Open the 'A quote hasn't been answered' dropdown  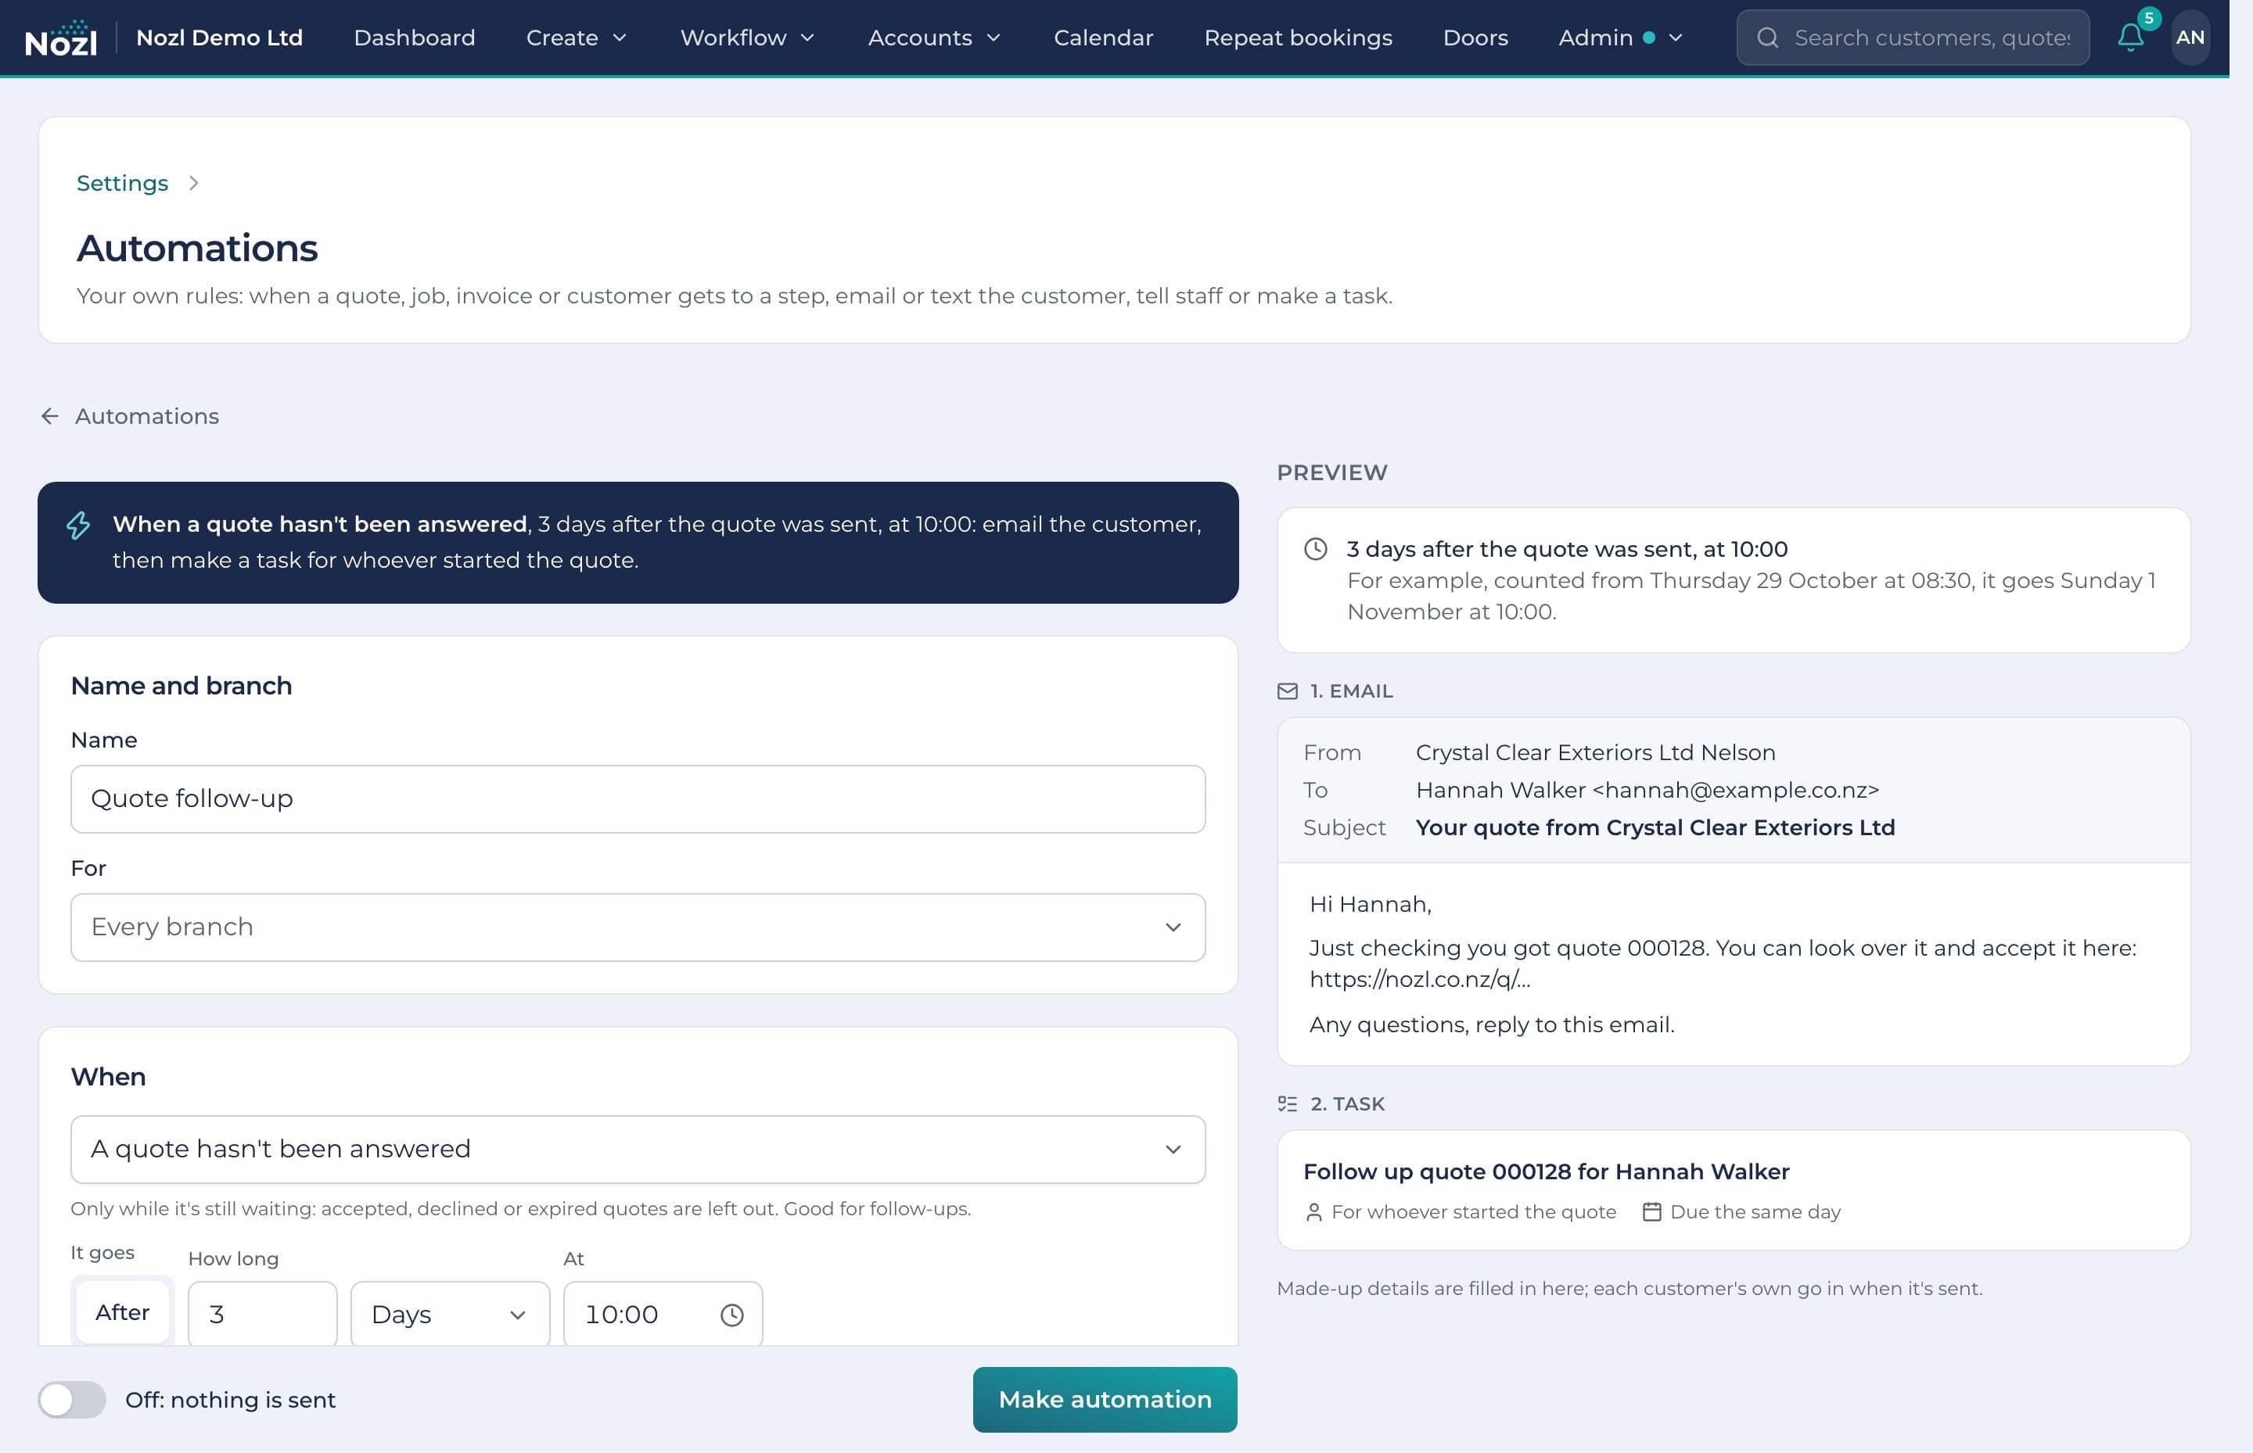(x=637, y=1150)
